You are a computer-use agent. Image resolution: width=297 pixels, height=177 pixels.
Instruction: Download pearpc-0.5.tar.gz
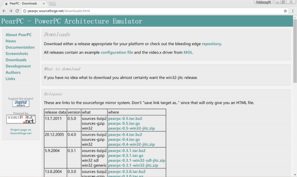tap(124, 123)
